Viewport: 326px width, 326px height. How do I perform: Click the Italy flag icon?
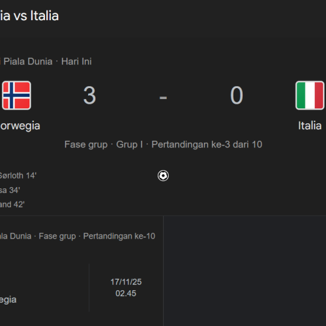point(310,95)
